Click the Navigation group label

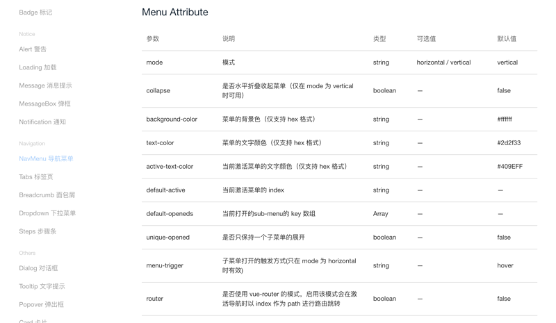tap(32, 144)
